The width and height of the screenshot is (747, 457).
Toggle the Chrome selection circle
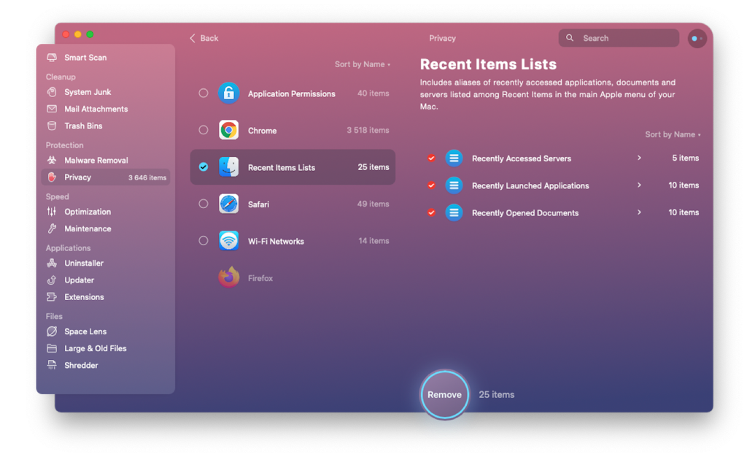202,130
